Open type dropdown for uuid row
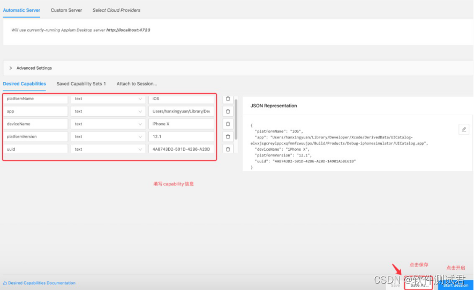Image resolution: width=474 pixels, height=290 pixels. pyautogui.click(x=108, y=149)
